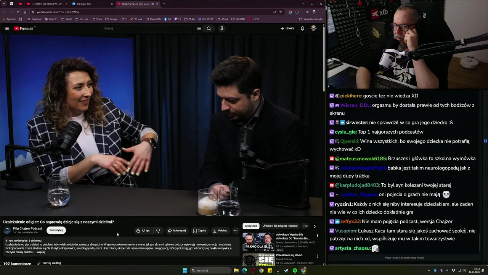Subscribe using the 'Subskrybuj' button
This screenshot has width=488, height=275.
click(56, 230)
